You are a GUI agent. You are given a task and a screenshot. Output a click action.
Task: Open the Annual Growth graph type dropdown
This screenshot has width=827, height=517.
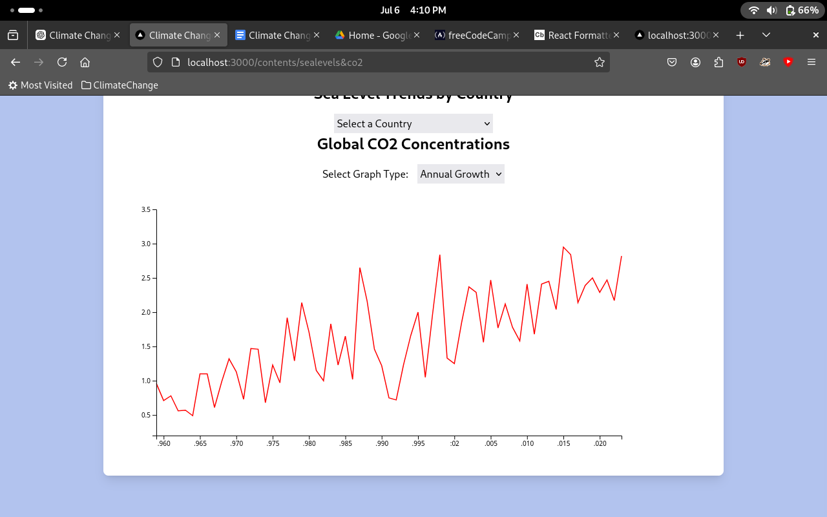461,174
